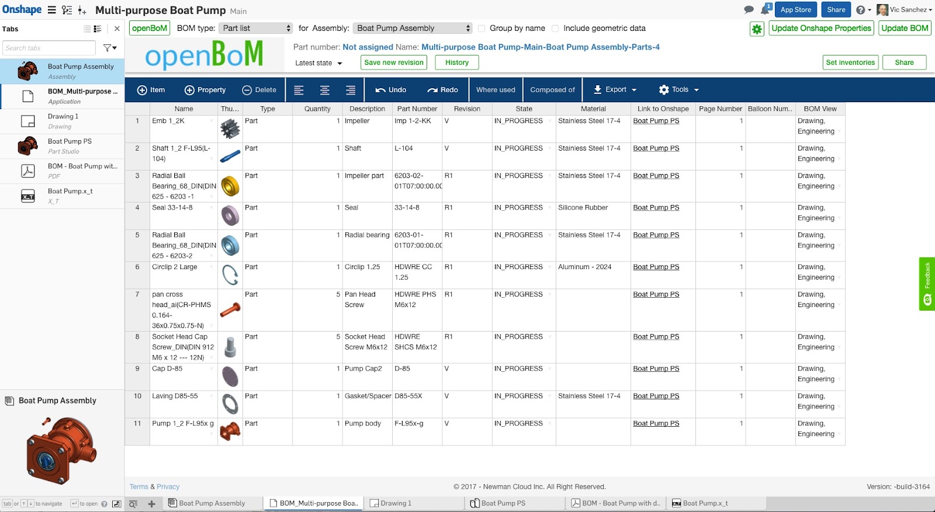Open the Vic Sanchez account menu
The height and width of the screenshot is (512, 935).
pyautogui.click(x=905, y=10)
